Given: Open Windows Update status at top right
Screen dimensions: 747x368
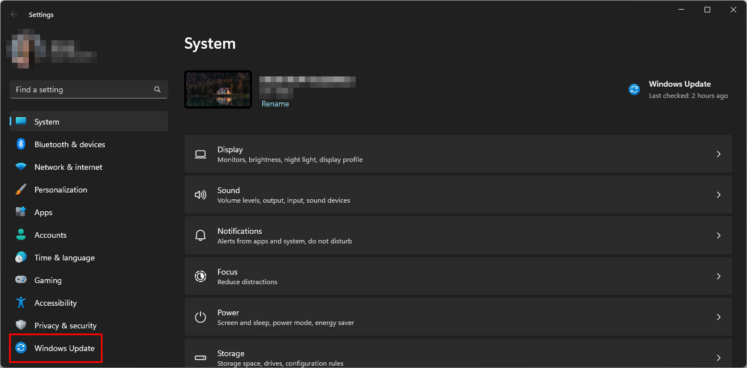Looking at the screenshot, I should (x=679, y=89).
